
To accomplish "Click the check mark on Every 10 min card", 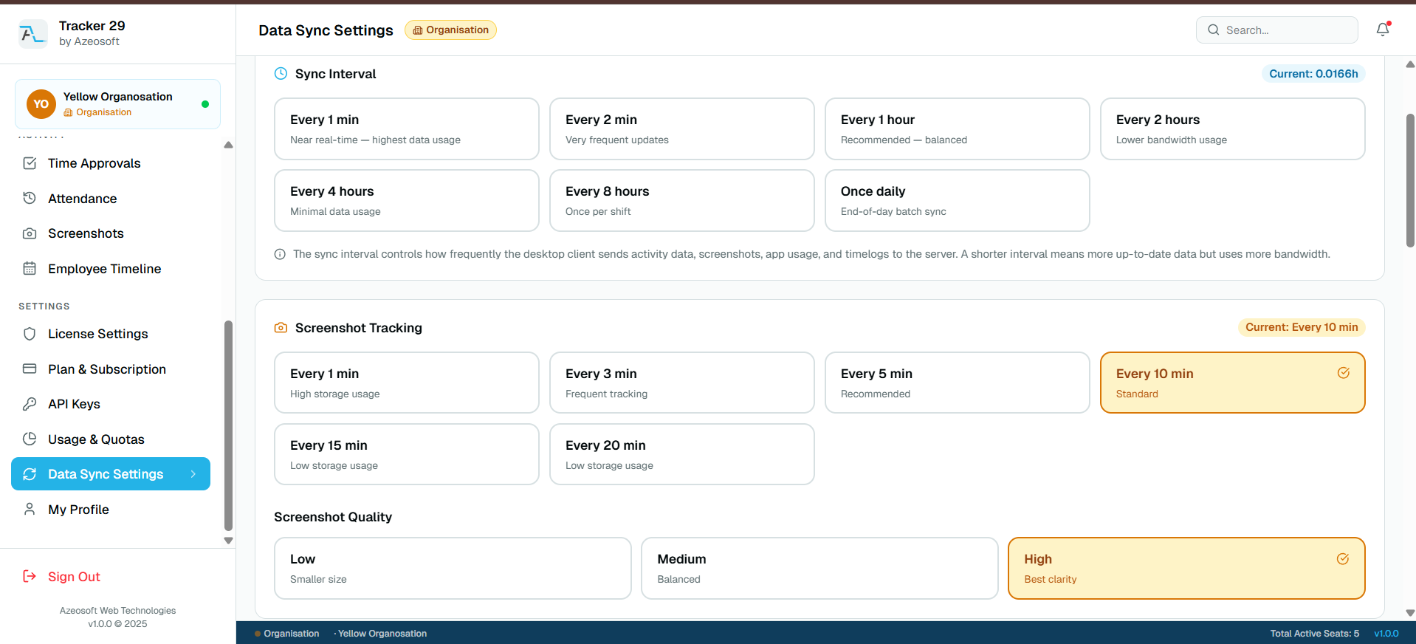I will [x=1344, y=373].
